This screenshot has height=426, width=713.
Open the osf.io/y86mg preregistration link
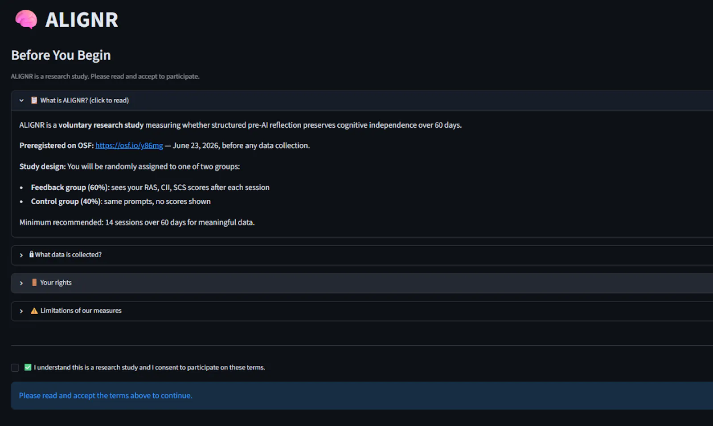[129, 146]
